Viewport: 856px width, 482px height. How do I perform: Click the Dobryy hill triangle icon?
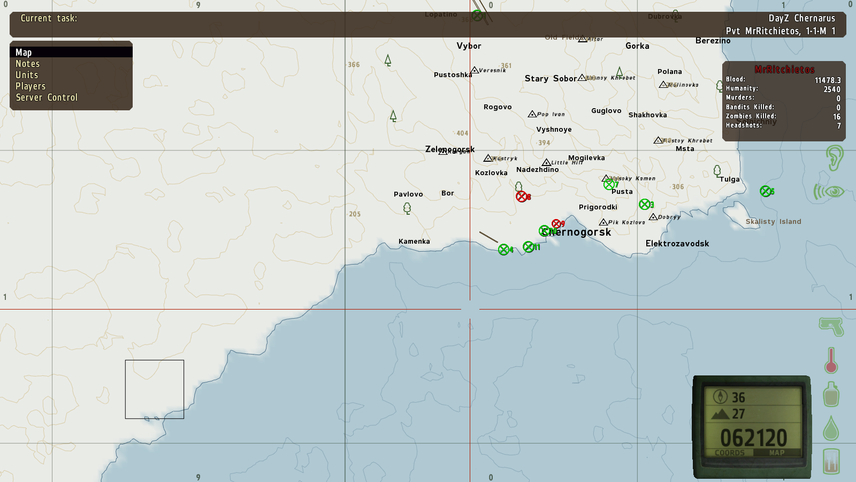(653, 217)
